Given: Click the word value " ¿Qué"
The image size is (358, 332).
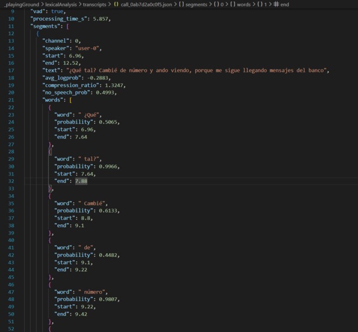Looking at the screenshot, I should pyautogui.click(x=89, y=115).
